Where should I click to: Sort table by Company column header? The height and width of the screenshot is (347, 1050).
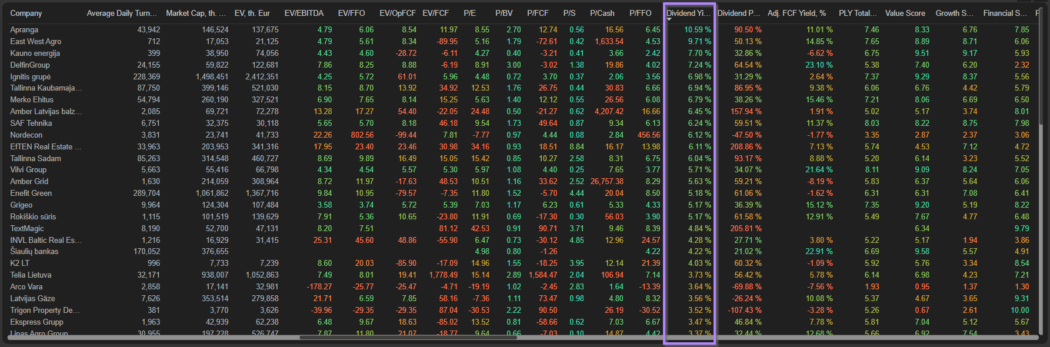tap(26, 13)
